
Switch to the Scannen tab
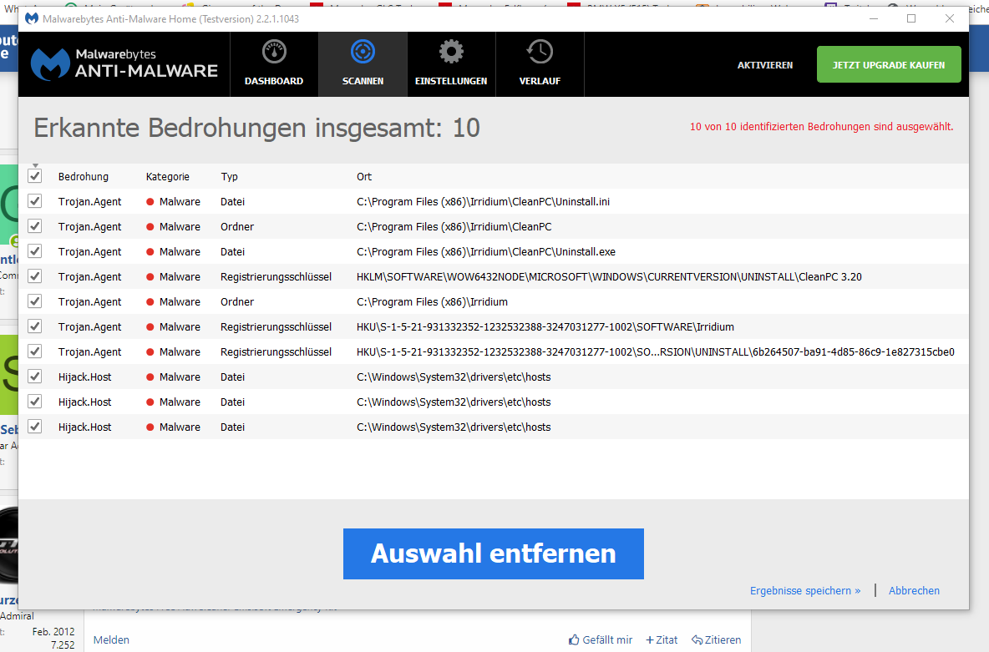pyautogui.click(x=363, y=64)
